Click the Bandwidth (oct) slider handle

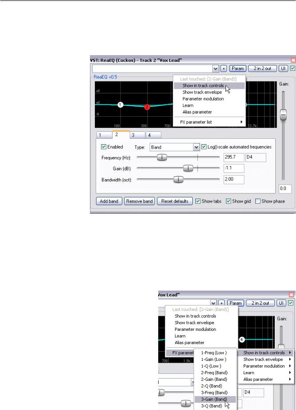tap(179, 180)
